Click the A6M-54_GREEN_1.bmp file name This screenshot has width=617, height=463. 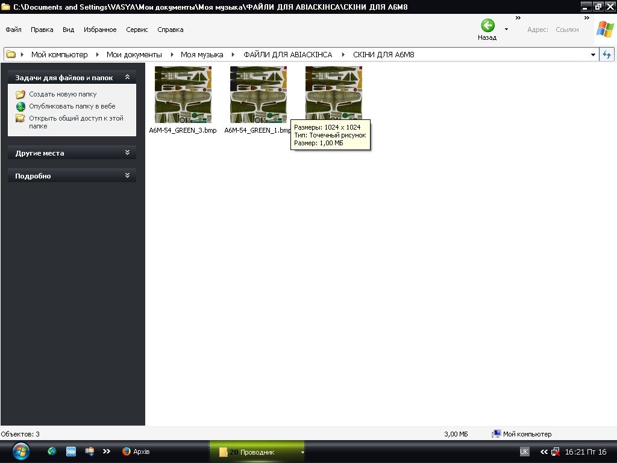(x=257, y=130)
